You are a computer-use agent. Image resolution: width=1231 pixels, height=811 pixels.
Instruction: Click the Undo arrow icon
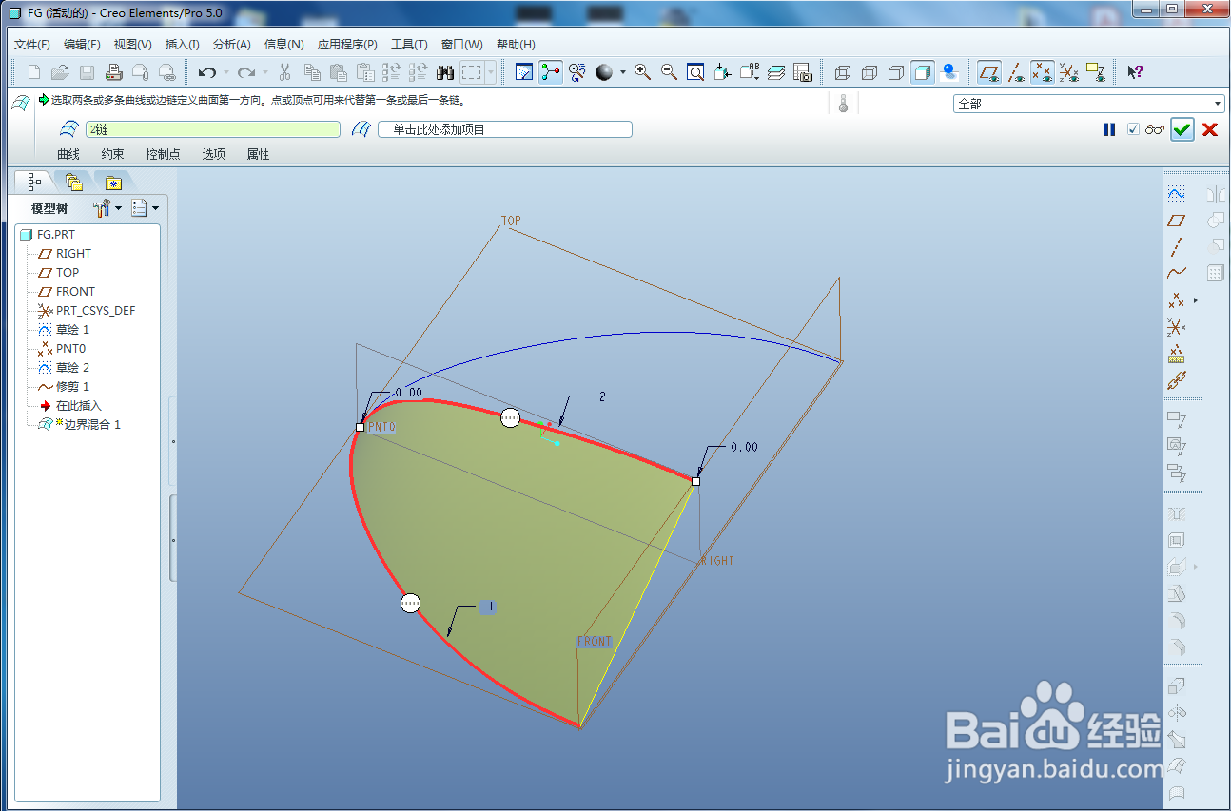coord(207,72)
